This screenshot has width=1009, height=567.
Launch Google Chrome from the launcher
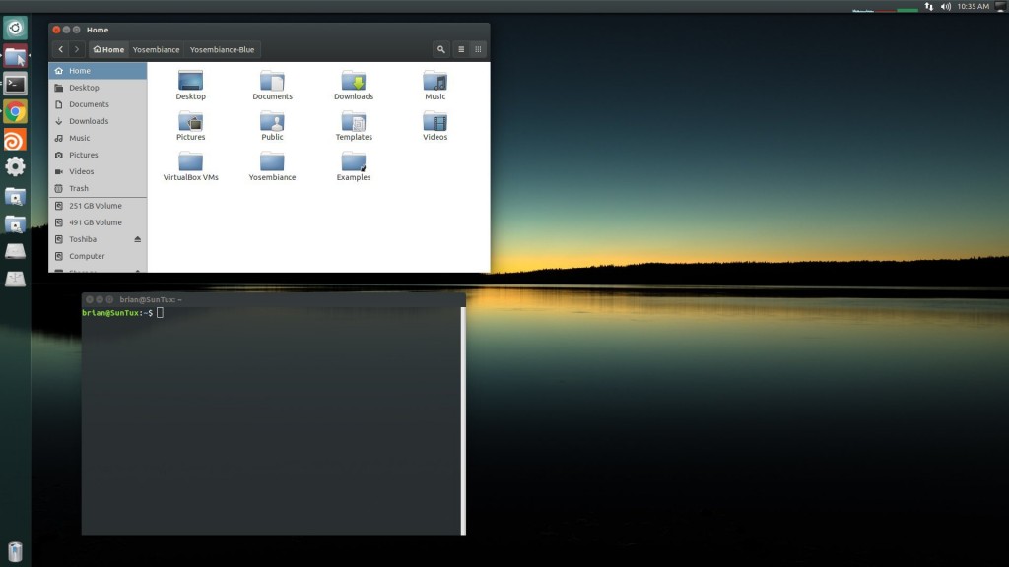(15, 112)
